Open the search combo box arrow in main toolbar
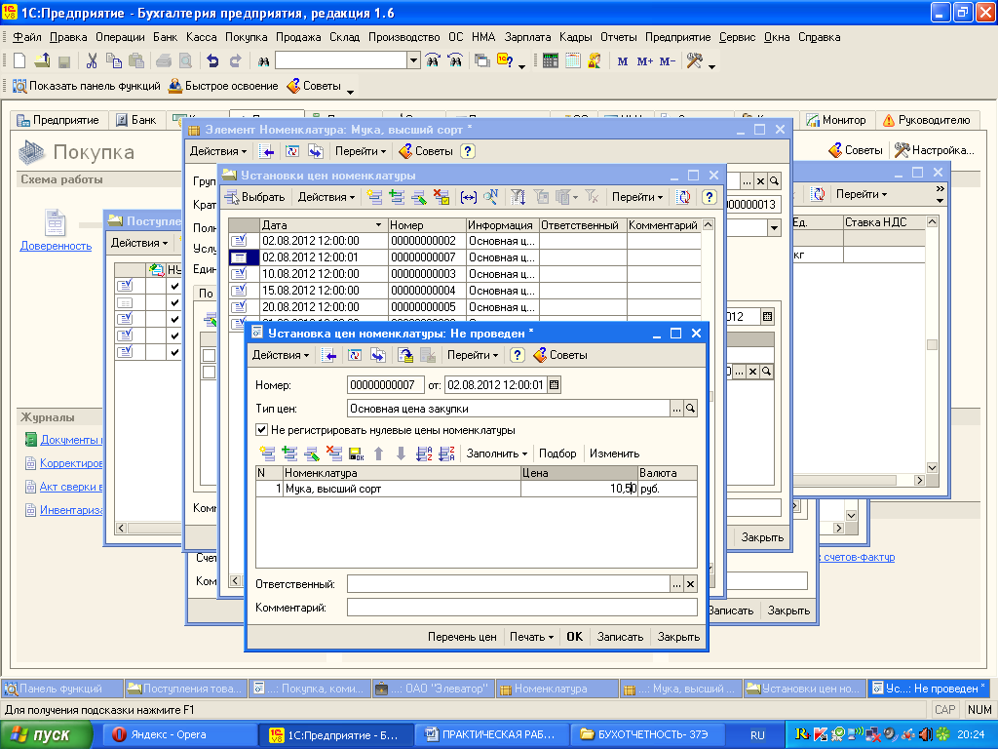This screenshot has height=749, width=998. coord(413,61)
